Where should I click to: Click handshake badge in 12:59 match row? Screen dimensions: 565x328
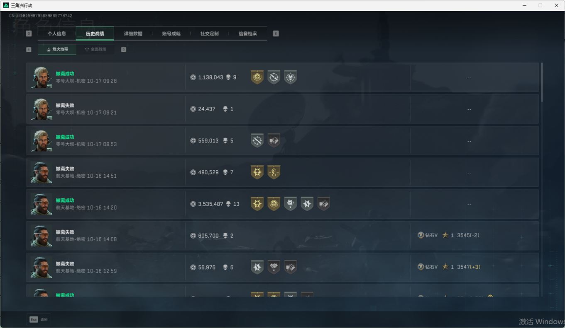(274, 267)
